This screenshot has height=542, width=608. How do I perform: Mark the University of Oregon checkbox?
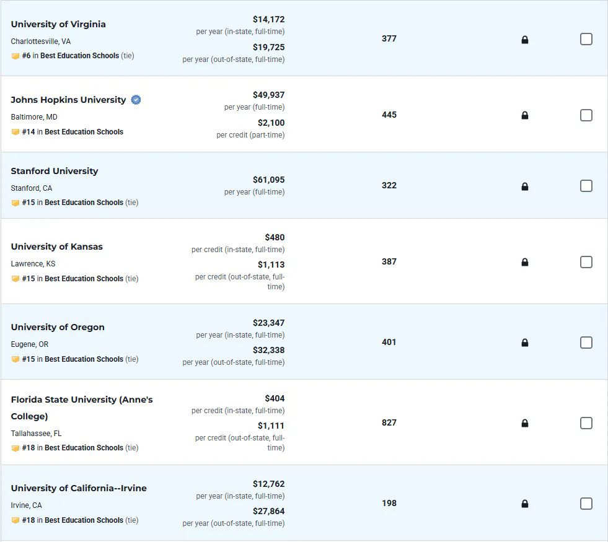[586, 343]
